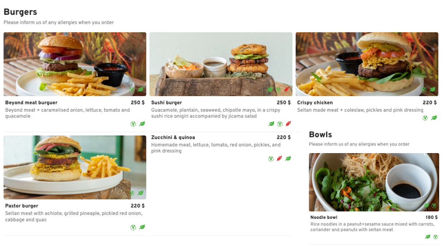Viewport: 442px width, 248px height.
Task: Click vegan V icon under Crispy chicken description
Action: (425, 118)
